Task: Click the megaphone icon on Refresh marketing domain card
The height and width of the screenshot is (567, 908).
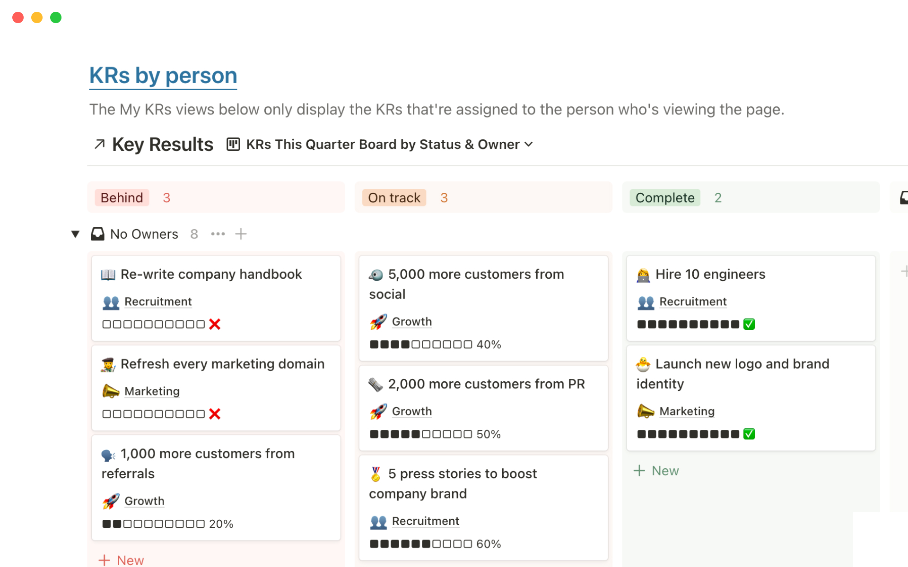Action: pyautogui.click(x=111, y=391)
